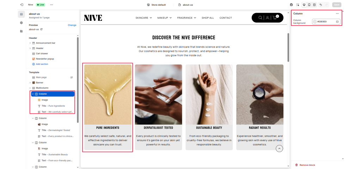
Task: Expand the Announcement bar section
Action: 30,43
